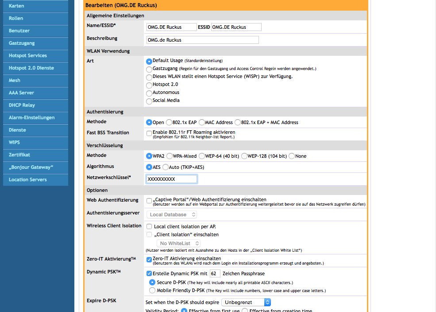Open the Unbegrenzt D-PSK expiry dropdown
This screenshot has width=436, height=312.
click(246, 302)
